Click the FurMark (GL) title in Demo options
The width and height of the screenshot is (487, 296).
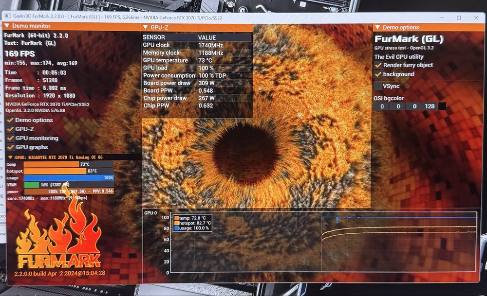[x=409, y=39]
